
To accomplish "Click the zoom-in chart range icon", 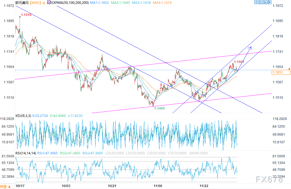I will pos(265,2).
